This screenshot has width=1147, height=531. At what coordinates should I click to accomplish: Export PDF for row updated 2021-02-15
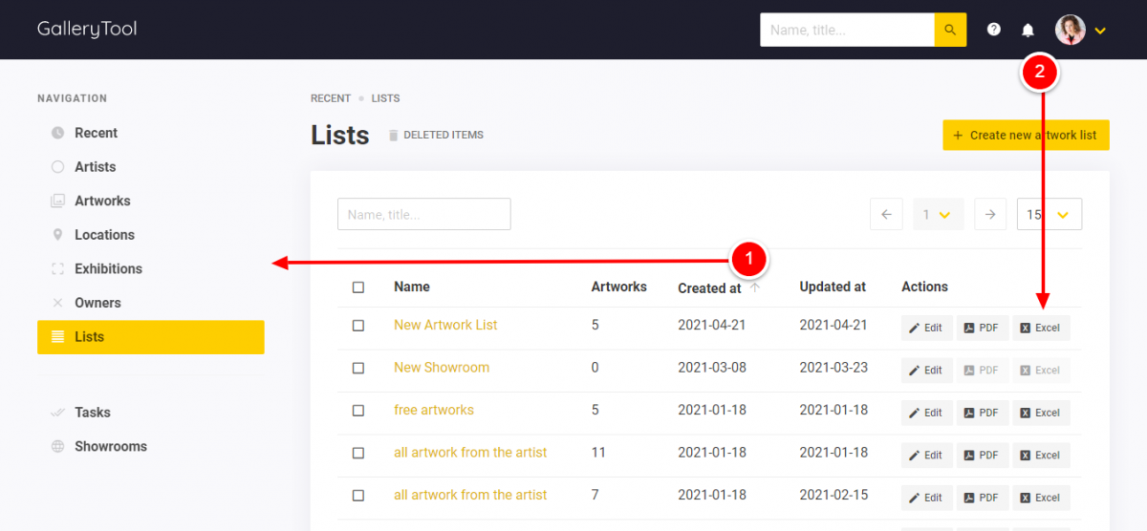click(x=983, y=498)
